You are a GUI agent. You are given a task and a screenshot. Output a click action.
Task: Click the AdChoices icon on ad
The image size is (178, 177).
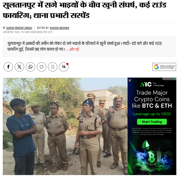(x=175, y=79)
